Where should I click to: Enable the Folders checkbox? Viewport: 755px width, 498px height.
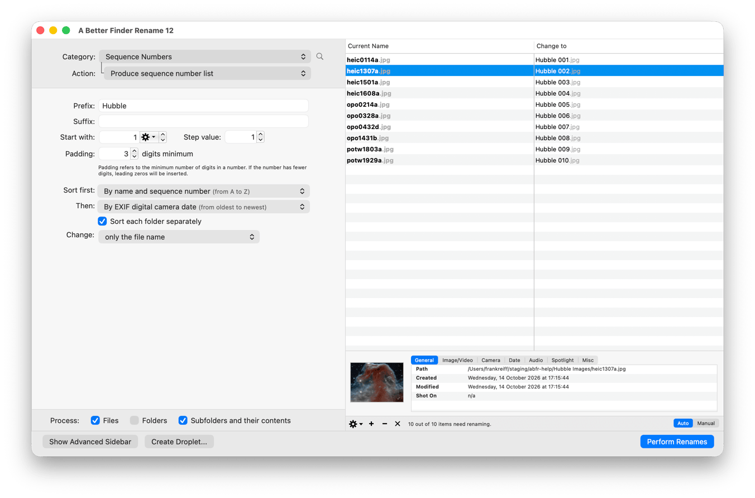135,420
